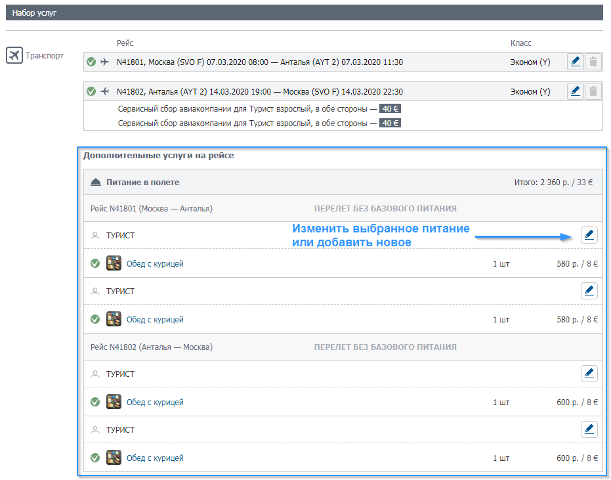Edit meal for first tourist on flight N41801
Screen dimensions: 611x480
[589, 235]
